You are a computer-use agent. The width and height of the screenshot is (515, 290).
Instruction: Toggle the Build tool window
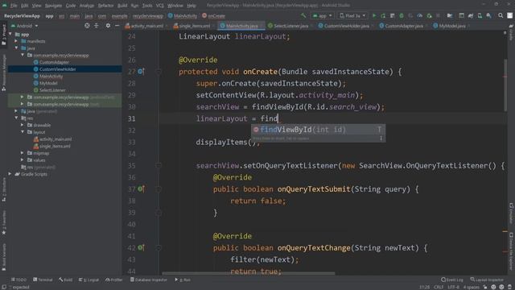tap(66, 280)
